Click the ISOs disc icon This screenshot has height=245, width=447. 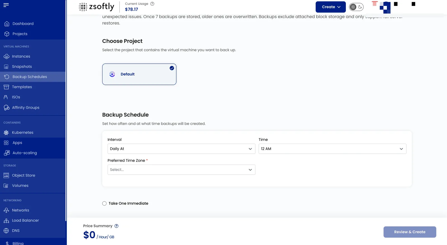(x=6, y=97)
